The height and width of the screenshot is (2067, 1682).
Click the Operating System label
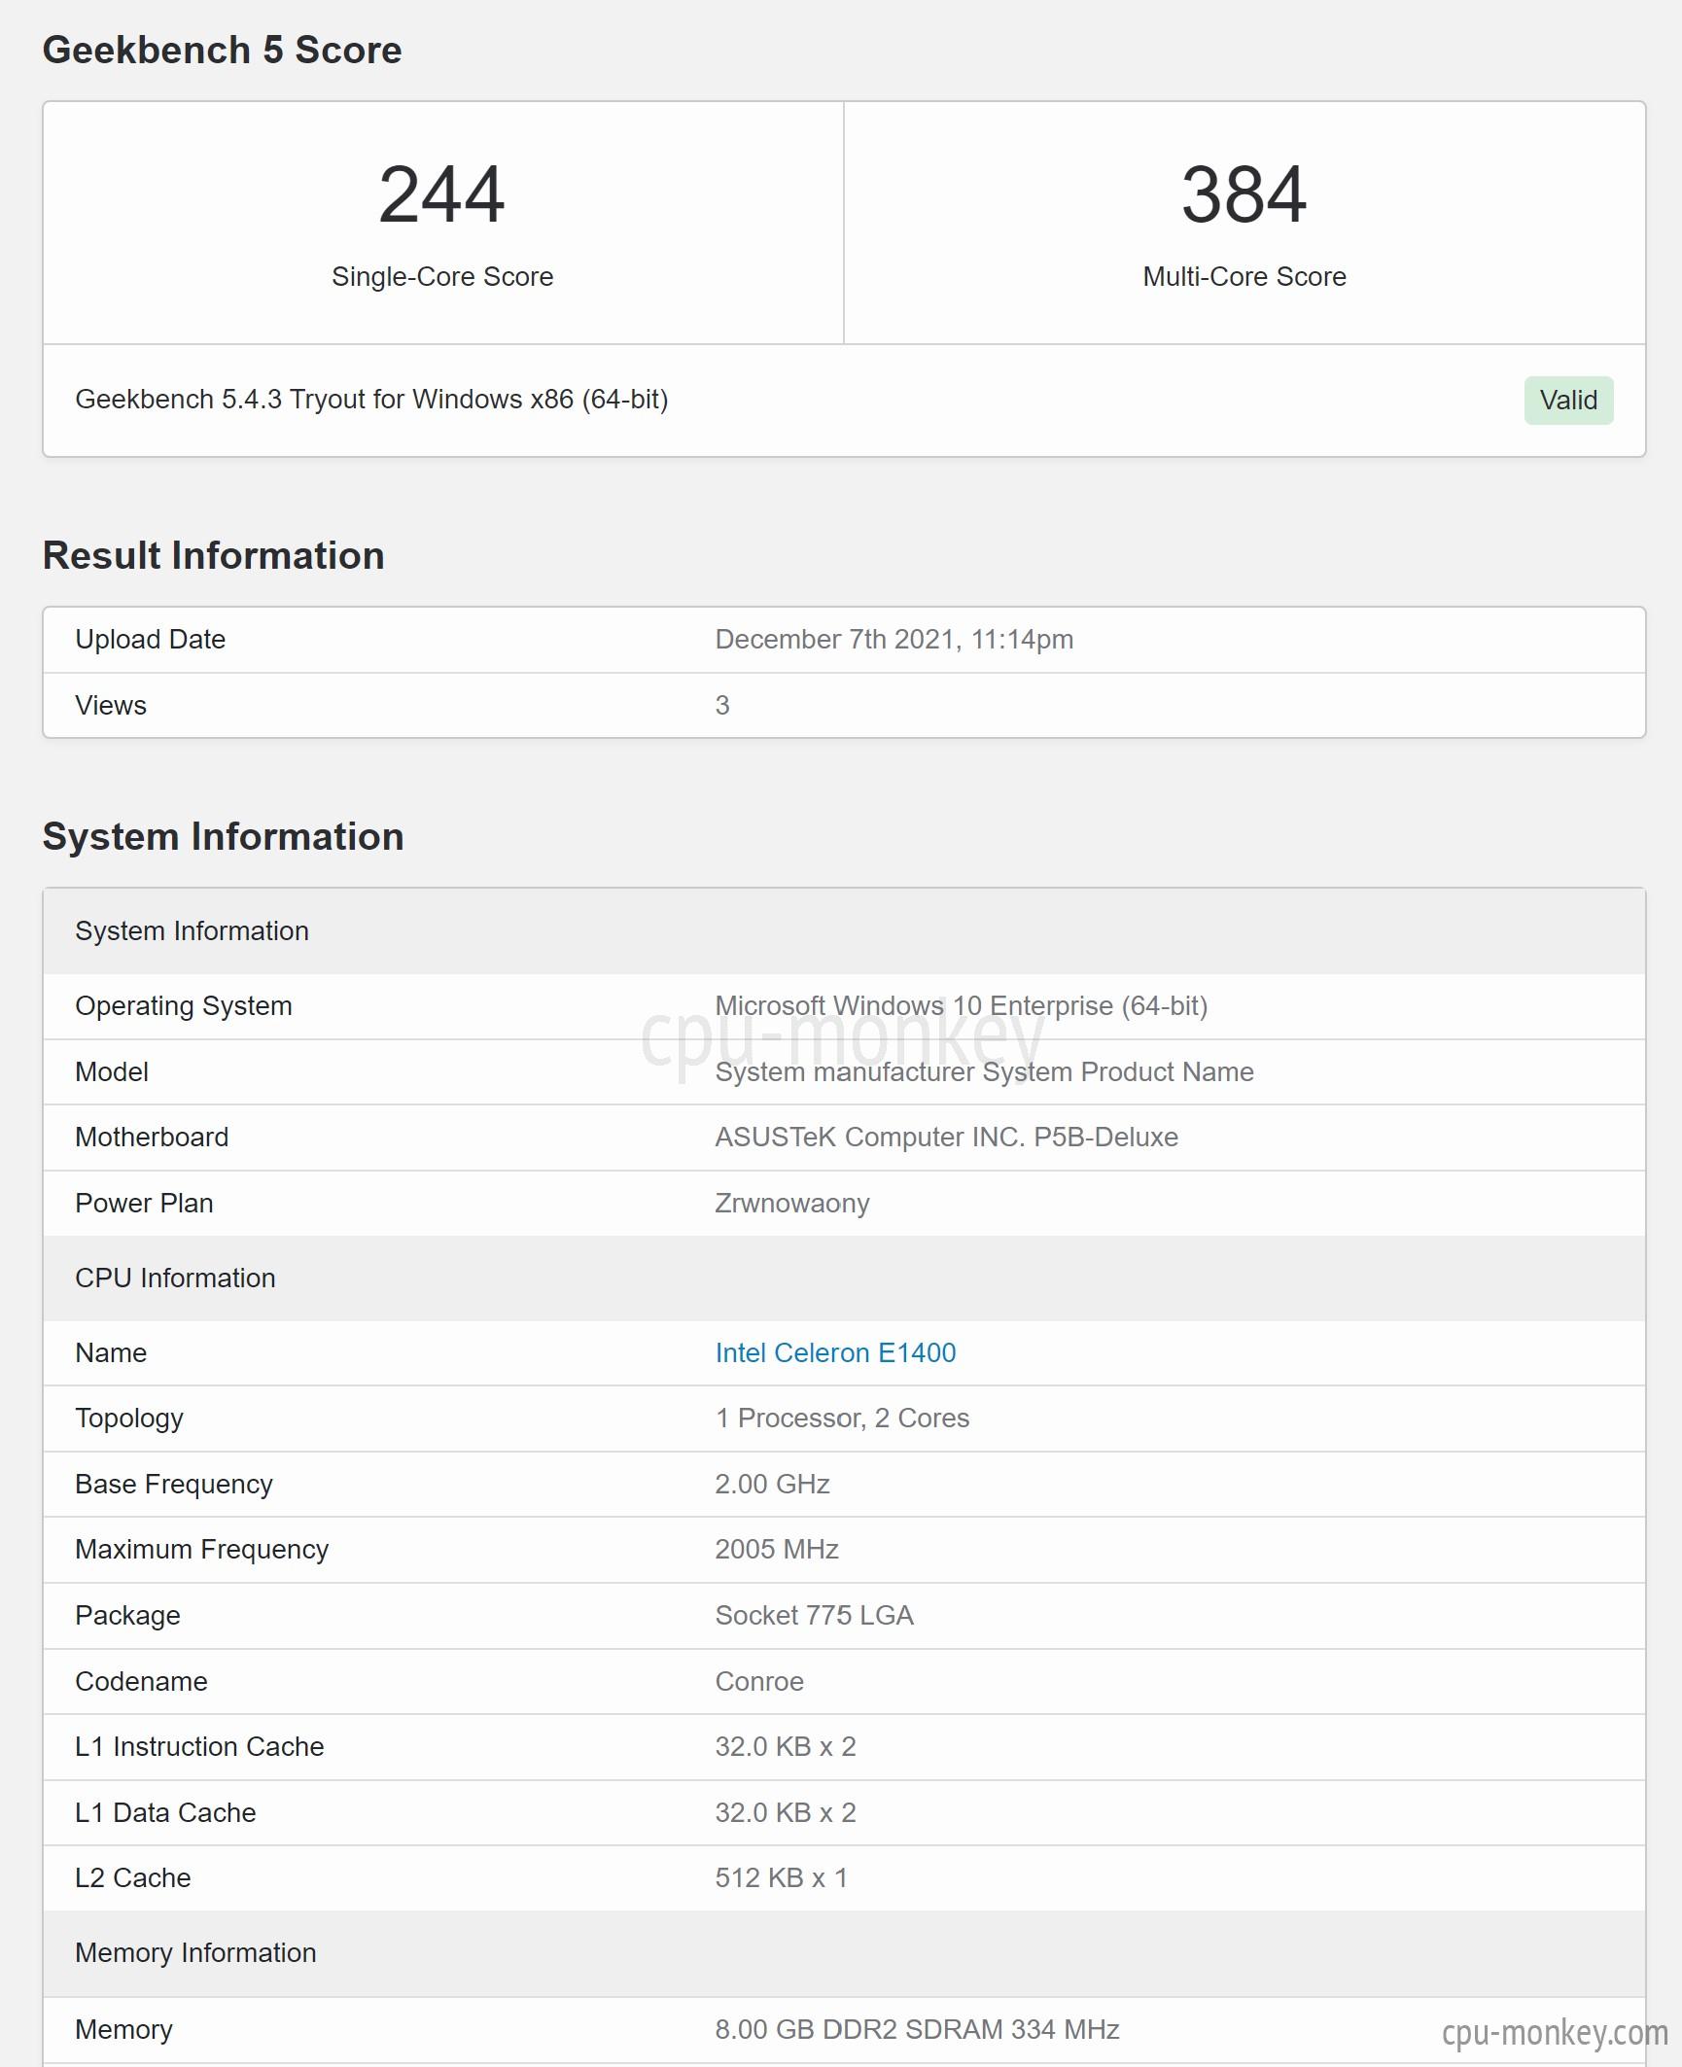point(184,1005)
